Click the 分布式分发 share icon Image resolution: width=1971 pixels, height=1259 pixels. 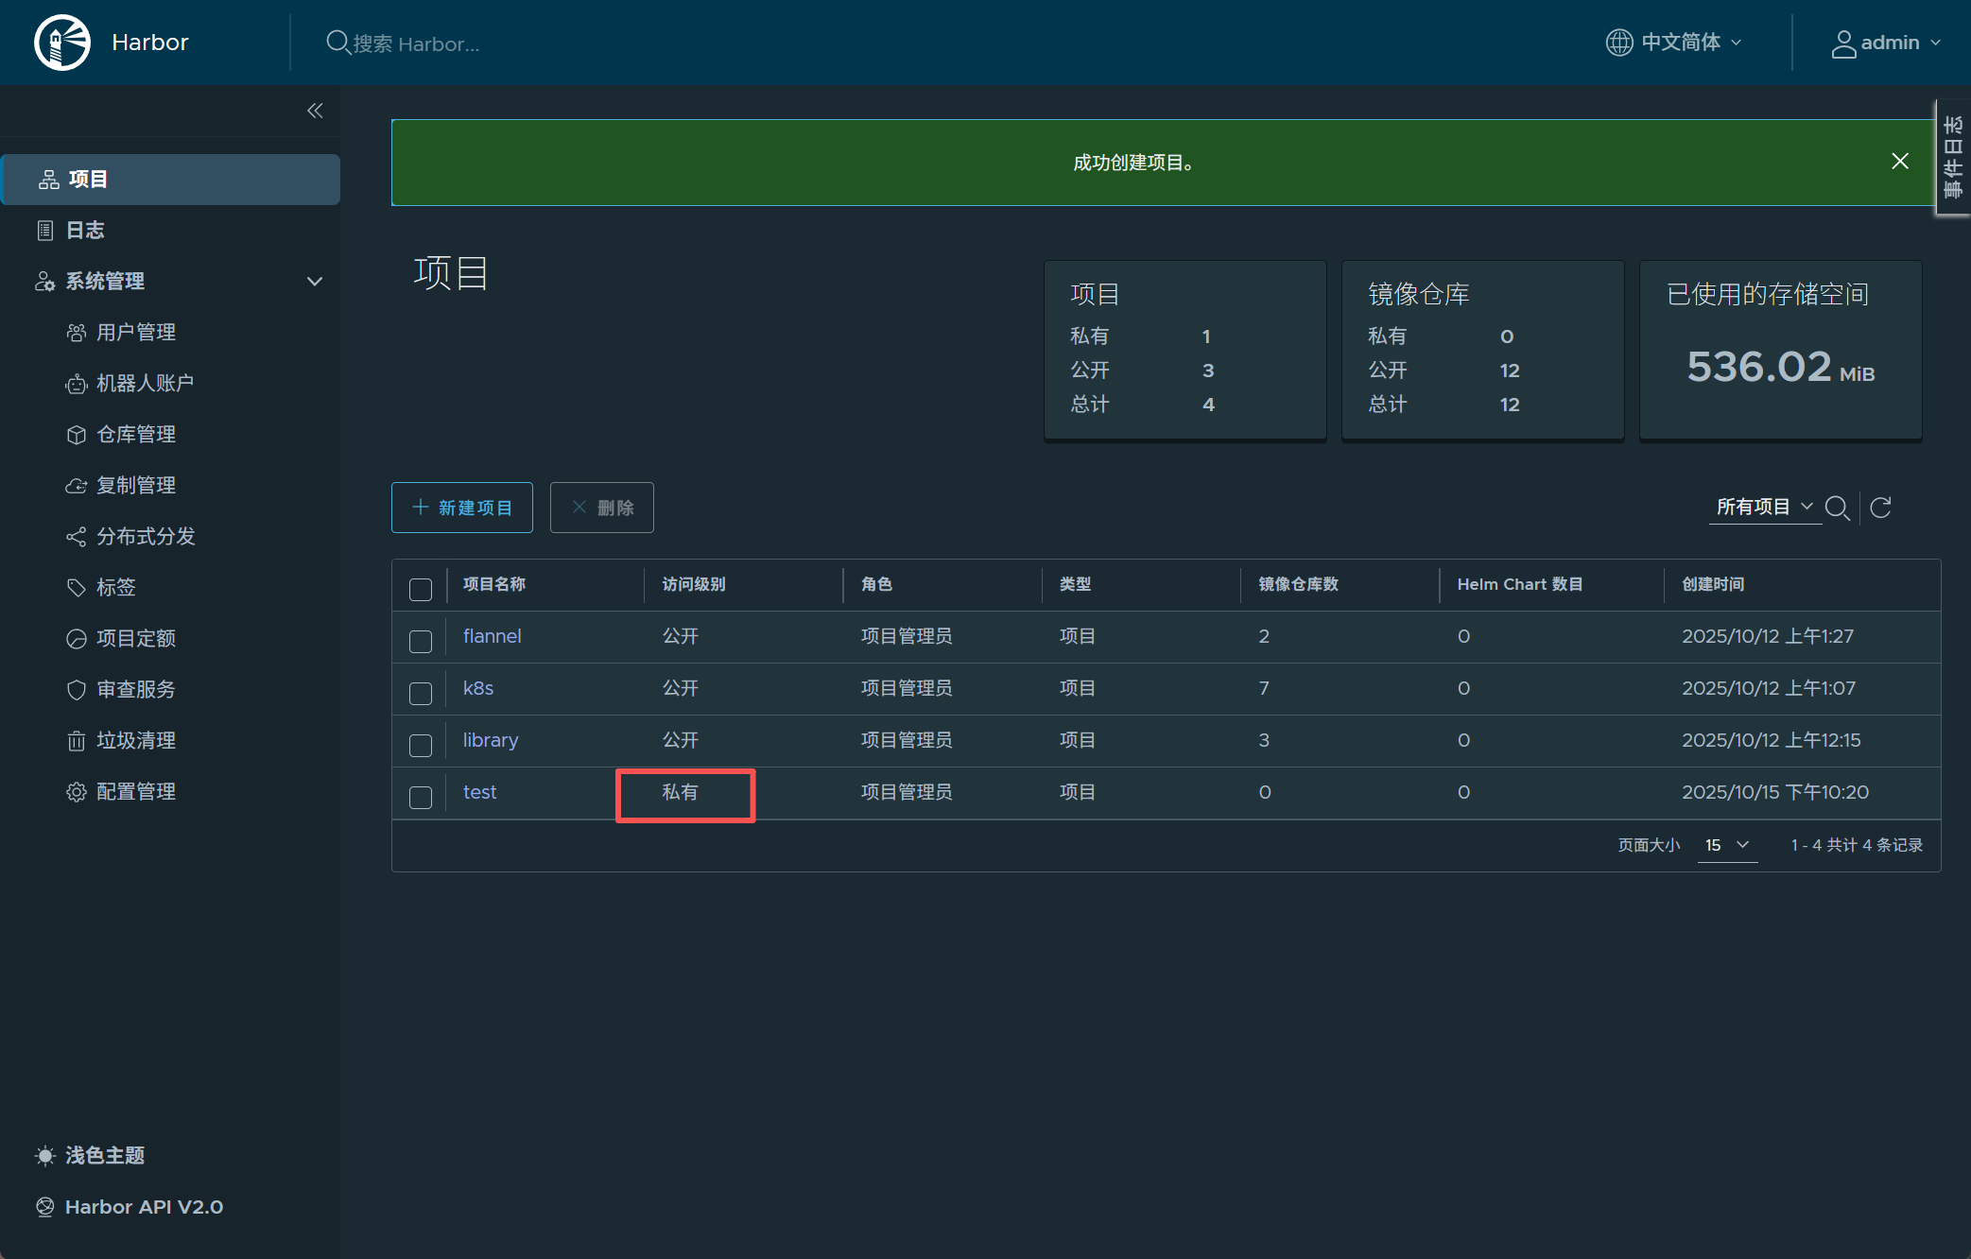tap(77, 537)
